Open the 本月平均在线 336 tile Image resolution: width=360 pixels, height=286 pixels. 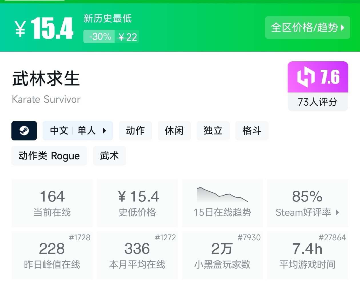coord(137,255)
